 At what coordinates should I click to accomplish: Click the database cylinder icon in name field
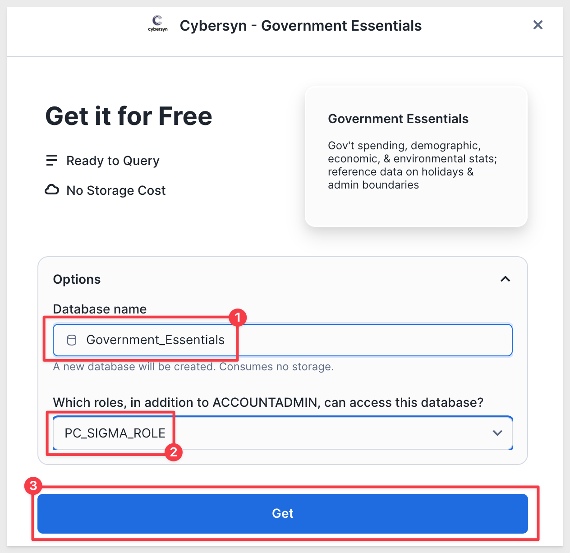click(72, 340)
